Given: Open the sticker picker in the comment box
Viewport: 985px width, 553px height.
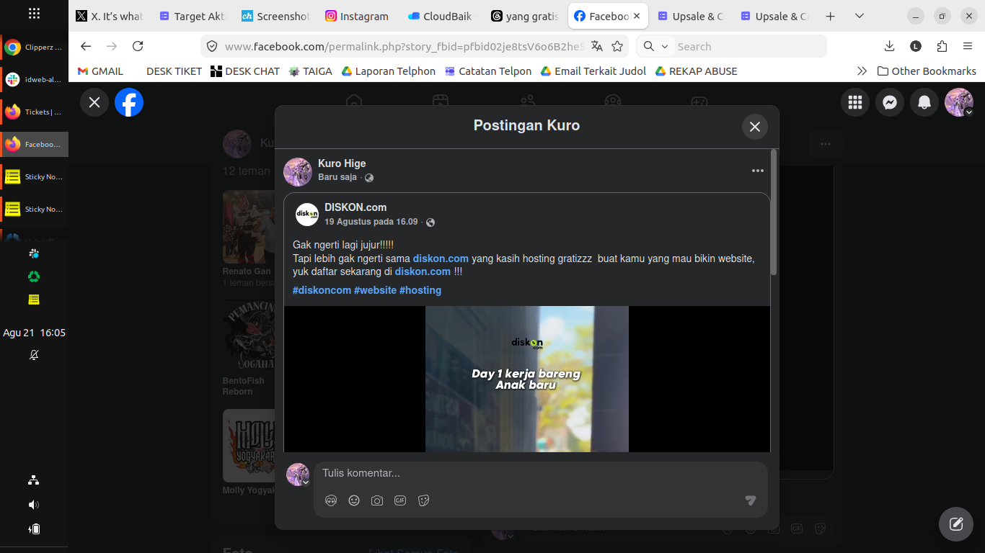Looking at the screenshot, I should 423,500.
